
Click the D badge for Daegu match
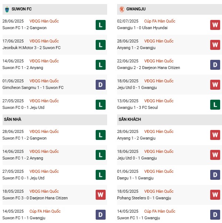click(215, 175)
